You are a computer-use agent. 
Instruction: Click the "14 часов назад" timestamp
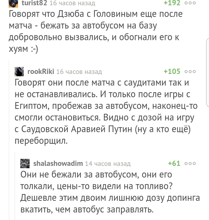(x=108, y=163)
